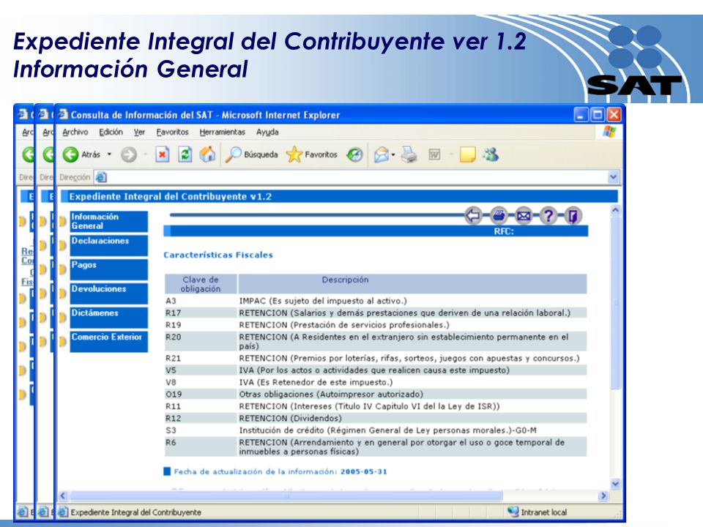
Task: Select the R17 RETENCION Salarios row
Action: pyautogui.click(x=375, y=313)
